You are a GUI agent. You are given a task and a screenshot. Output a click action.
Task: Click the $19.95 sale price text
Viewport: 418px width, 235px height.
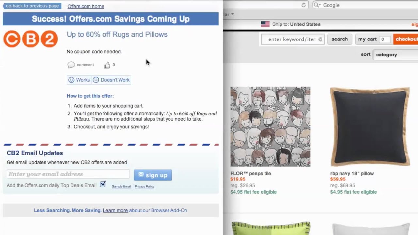[238, 179]
